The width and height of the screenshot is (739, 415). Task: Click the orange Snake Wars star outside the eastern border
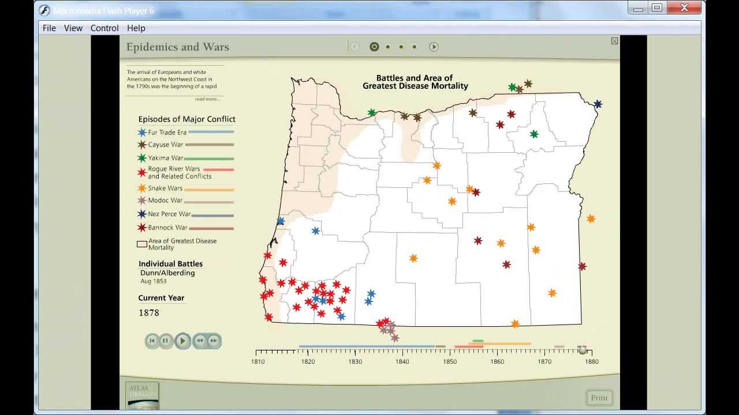[x=591, y=218]
